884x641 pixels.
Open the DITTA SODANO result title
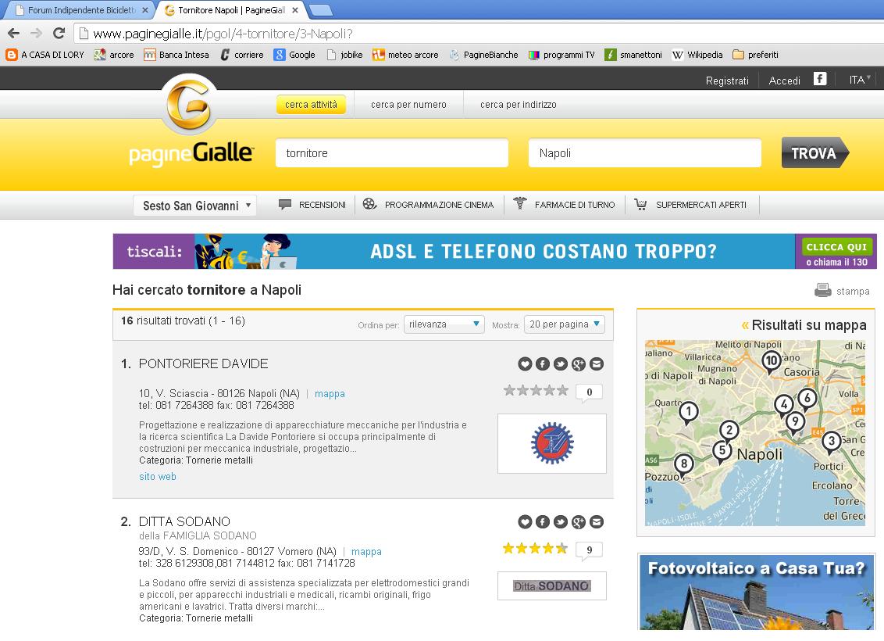tap(184, 522)
